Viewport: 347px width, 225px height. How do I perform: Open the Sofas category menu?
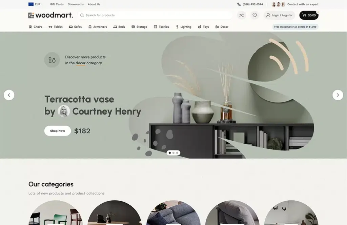75,27
